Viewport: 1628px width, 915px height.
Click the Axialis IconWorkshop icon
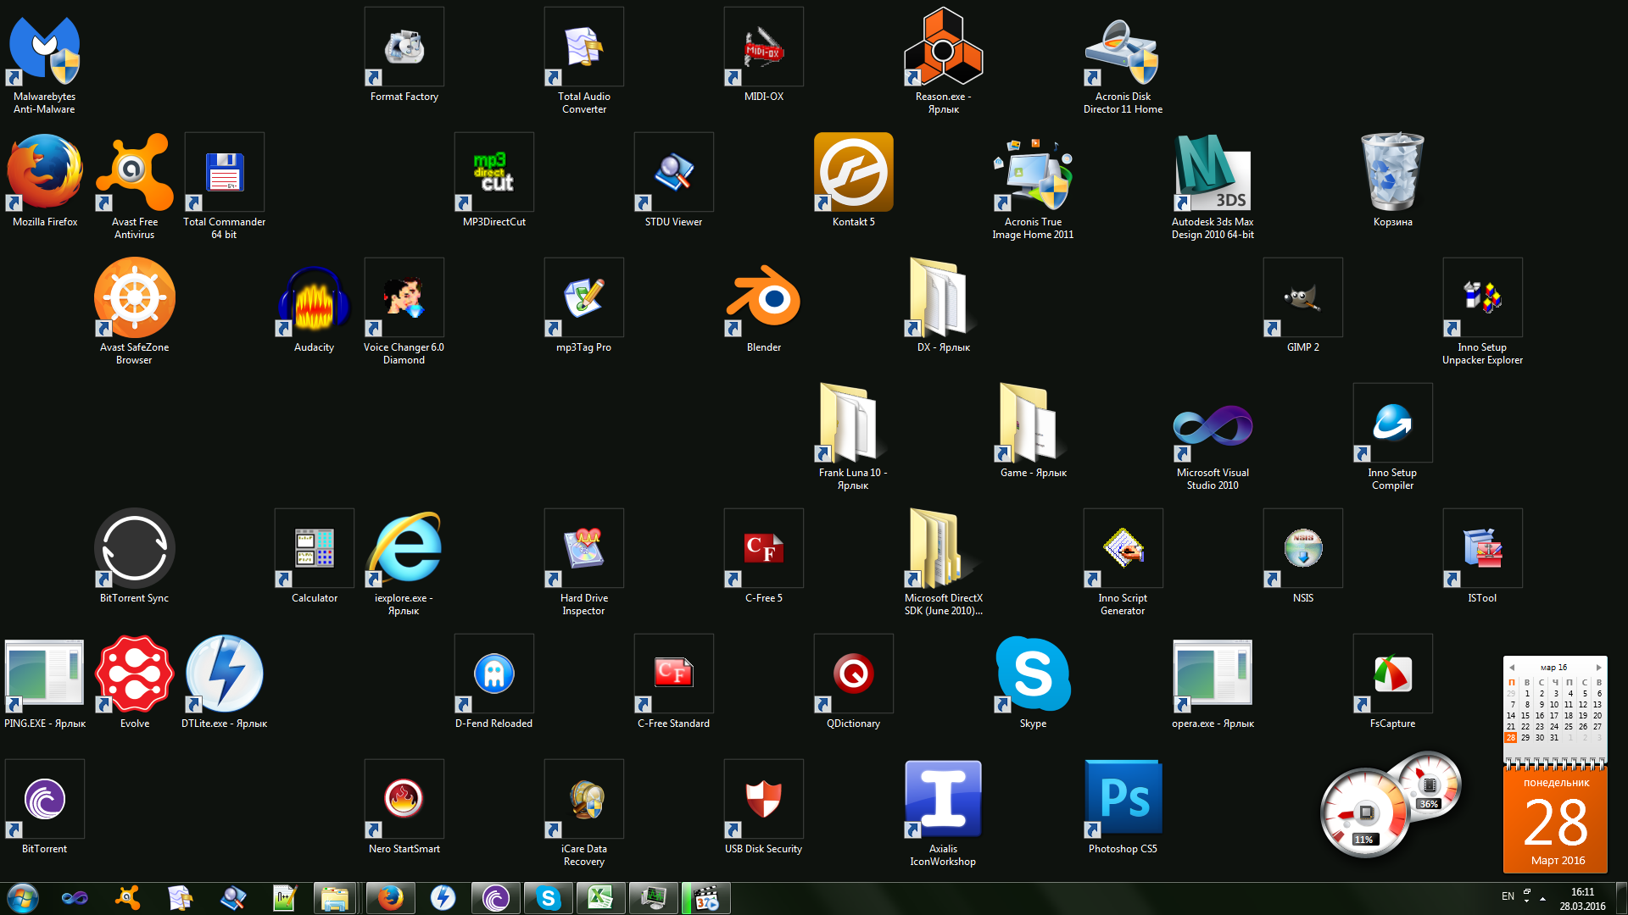[x=944, y=800]
